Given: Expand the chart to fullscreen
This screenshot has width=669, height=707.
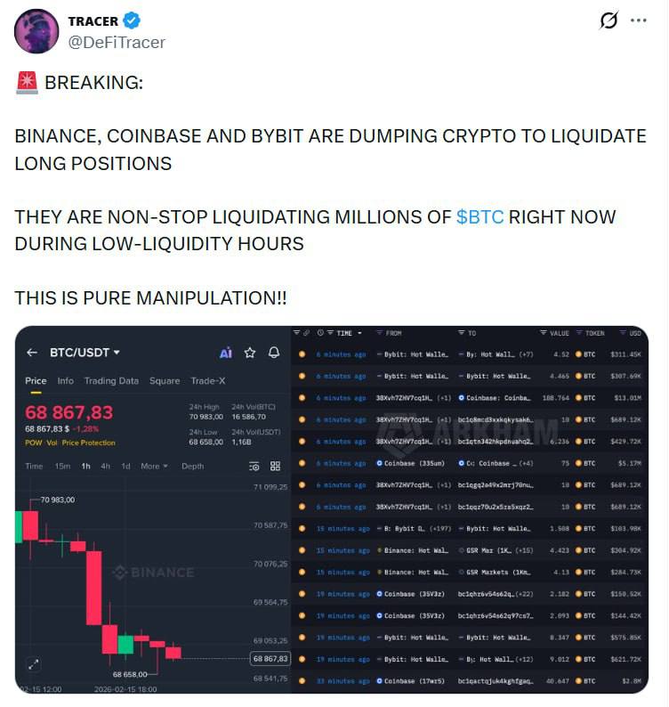Looking at the screenshot, I should click(33, 663).
